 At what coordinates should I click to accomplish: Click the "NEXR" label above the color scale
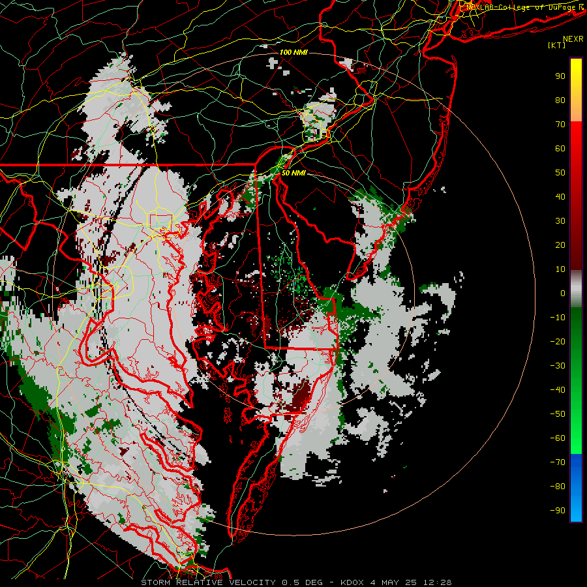point(573,39)
